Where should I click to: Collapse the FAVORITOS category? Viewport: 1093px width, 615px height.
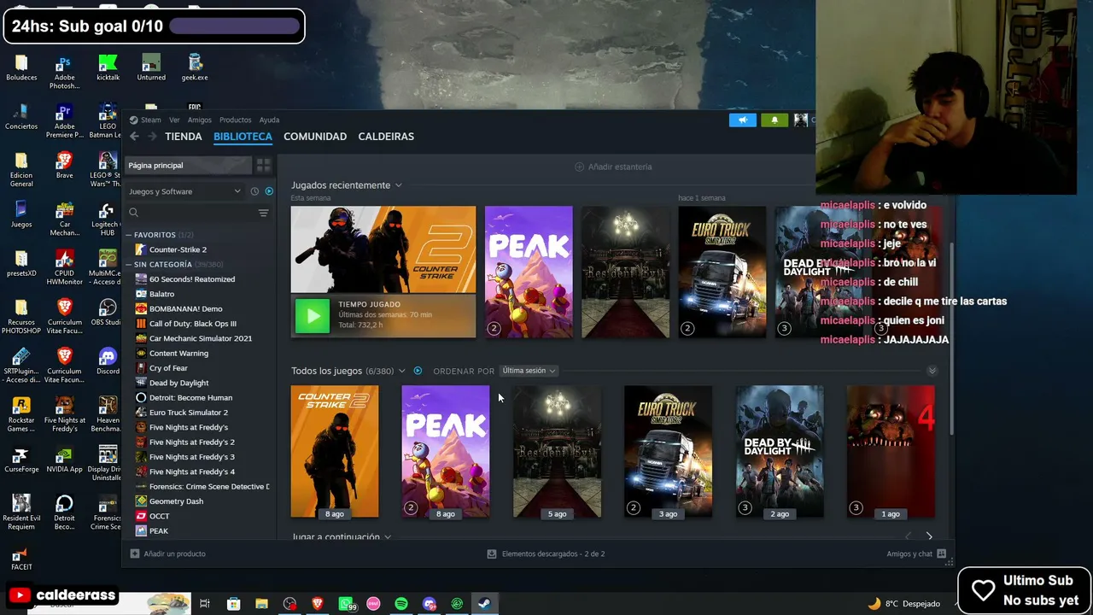(x=128, y=235)
